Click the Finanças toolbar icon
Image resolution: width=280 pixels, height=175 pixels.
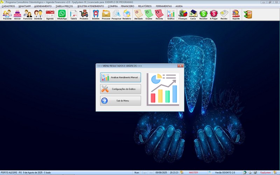(x=183, y=14)
